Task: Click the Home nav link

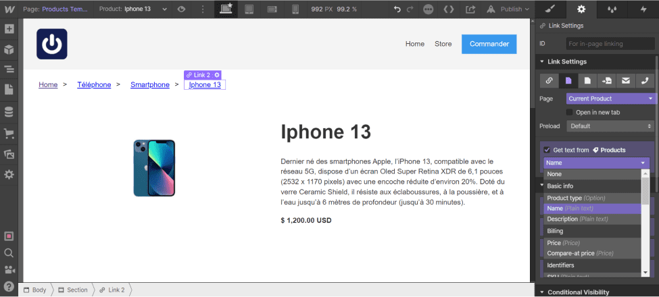Action: tap(415, 44)
